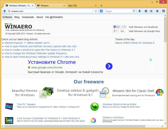Click the This PC Tweaker tablet icon
168x129 pixels.
[x=9, y=106]
